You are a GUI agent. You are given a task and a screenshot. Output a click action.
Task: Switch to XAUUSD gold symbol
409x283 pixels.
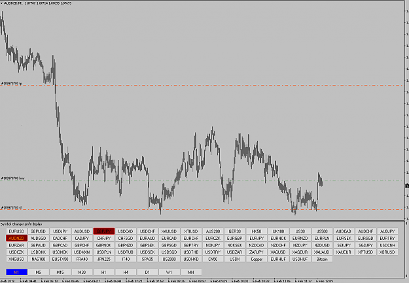pos(169,231)
